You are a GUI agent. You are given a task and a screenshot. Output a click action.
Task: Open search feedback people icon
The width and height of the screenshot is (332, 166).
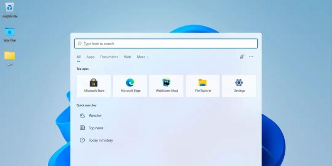coord(242,57)
